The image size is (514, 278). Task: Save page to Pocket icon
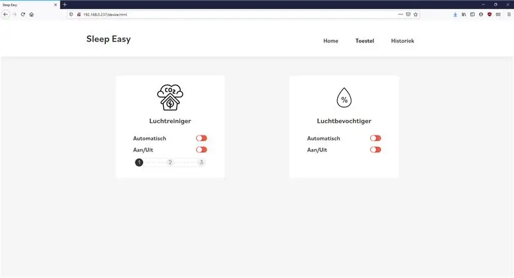(408, 14)
